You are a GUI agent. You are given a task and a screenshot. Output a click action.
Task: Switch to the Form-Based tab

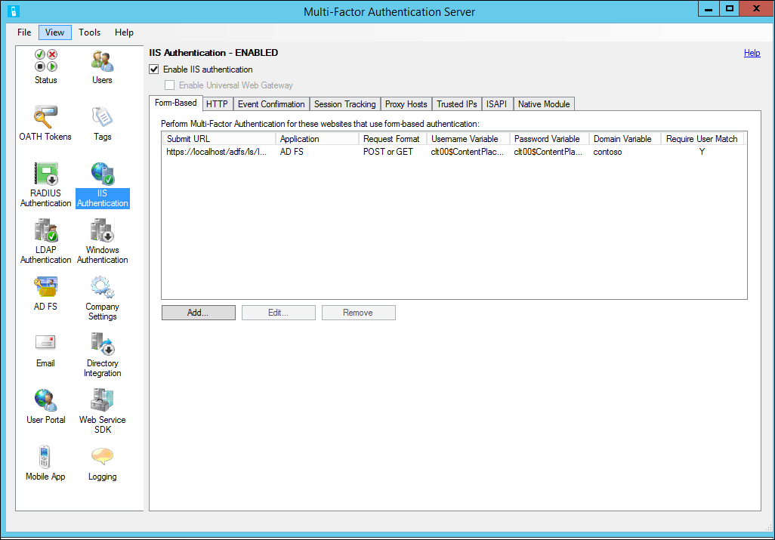tap(176, 103)
